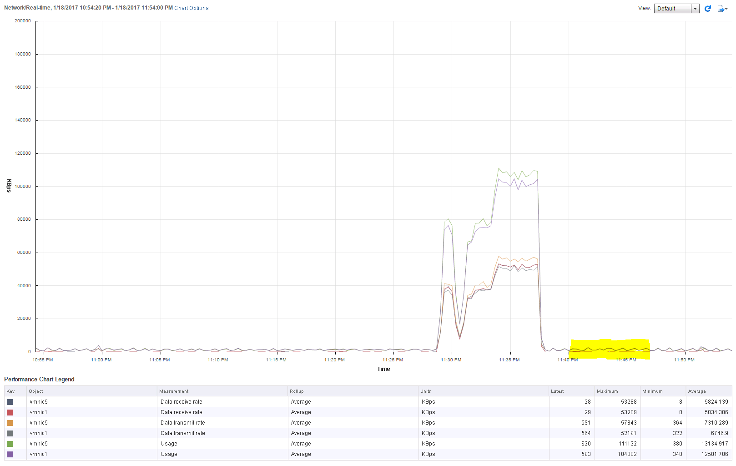This screenshot has height=466, width=736.
Task: Click the latest value 564
Action: pos(586,433)
